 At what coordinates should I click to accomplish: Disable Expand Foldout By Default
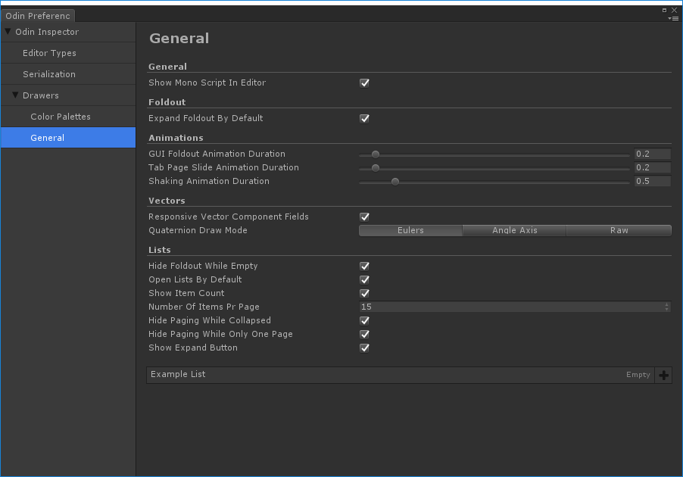pos(364,118)
